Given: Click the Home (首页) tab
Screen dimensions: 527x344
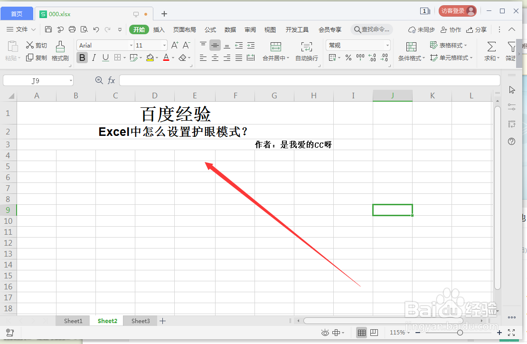Looking at the screenshot, I should (x=17, y=14).
